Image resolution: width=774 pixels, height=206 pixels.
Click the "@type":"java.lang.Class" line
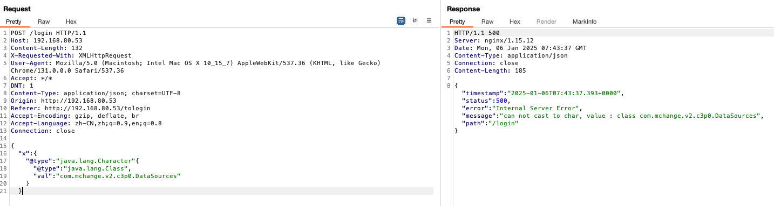point(83,168)
